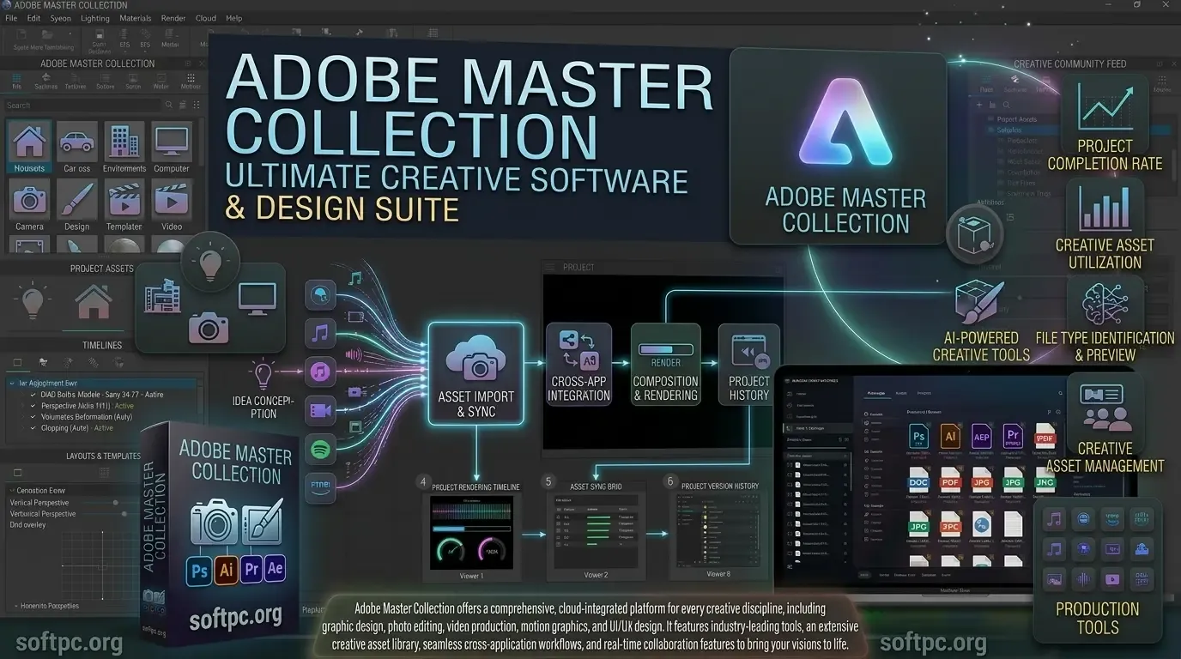Toggle the OIAD Bolbs Madele row checkbox

click(33, 395)
